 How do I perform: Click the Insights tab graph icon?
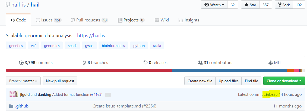(181, 20)
